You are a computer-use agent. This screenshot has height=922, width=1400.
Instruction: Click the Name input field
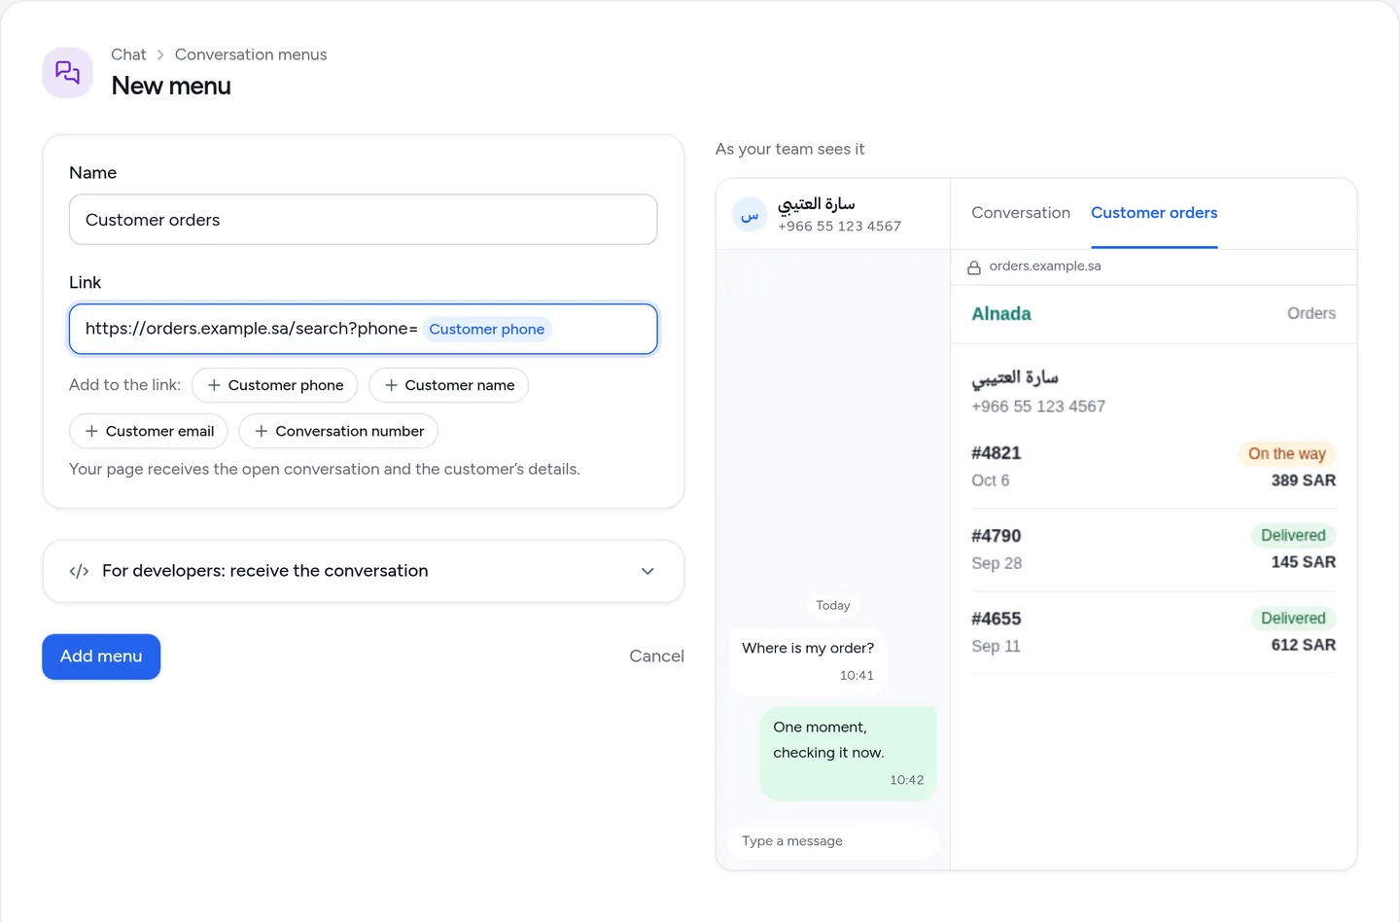click(364, 220)
